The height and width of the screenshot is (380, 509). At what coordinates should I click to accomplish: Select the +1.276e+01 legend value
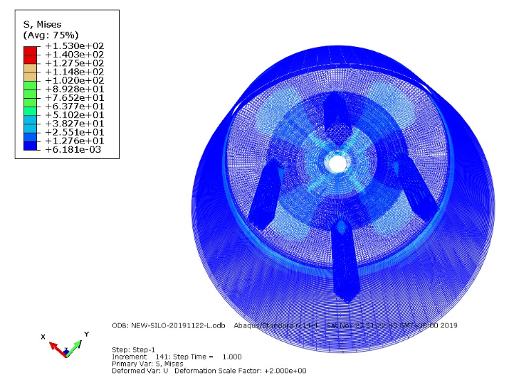click(74, 141)
